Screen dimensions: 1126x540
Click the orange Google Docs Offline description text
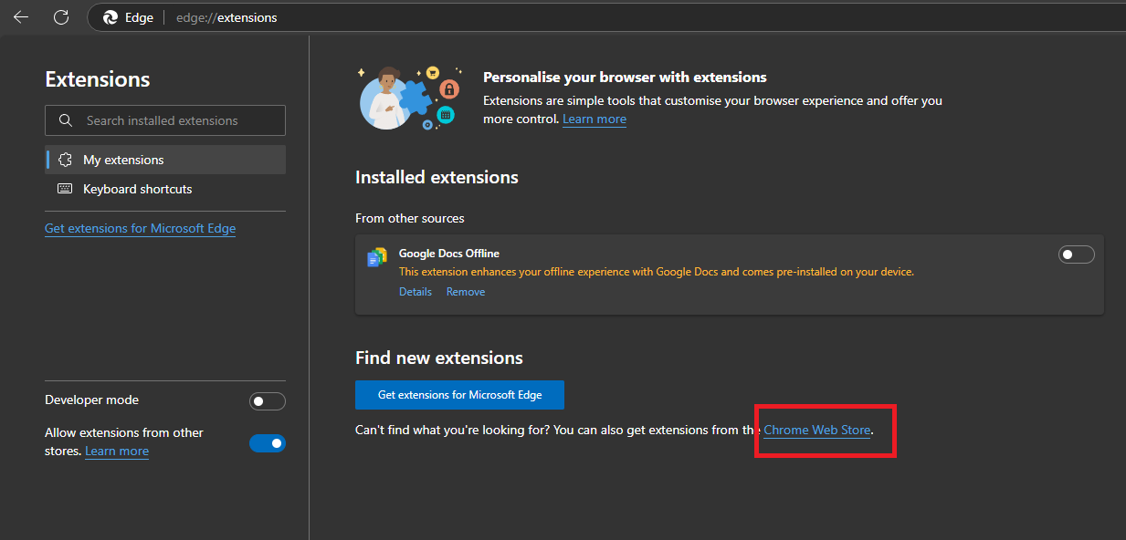point(657,272)
